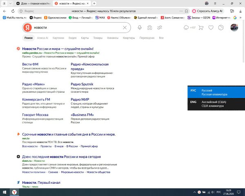Open the collections cube icon
The height and width of the screenshot is (196, 245).
(221, 28)
